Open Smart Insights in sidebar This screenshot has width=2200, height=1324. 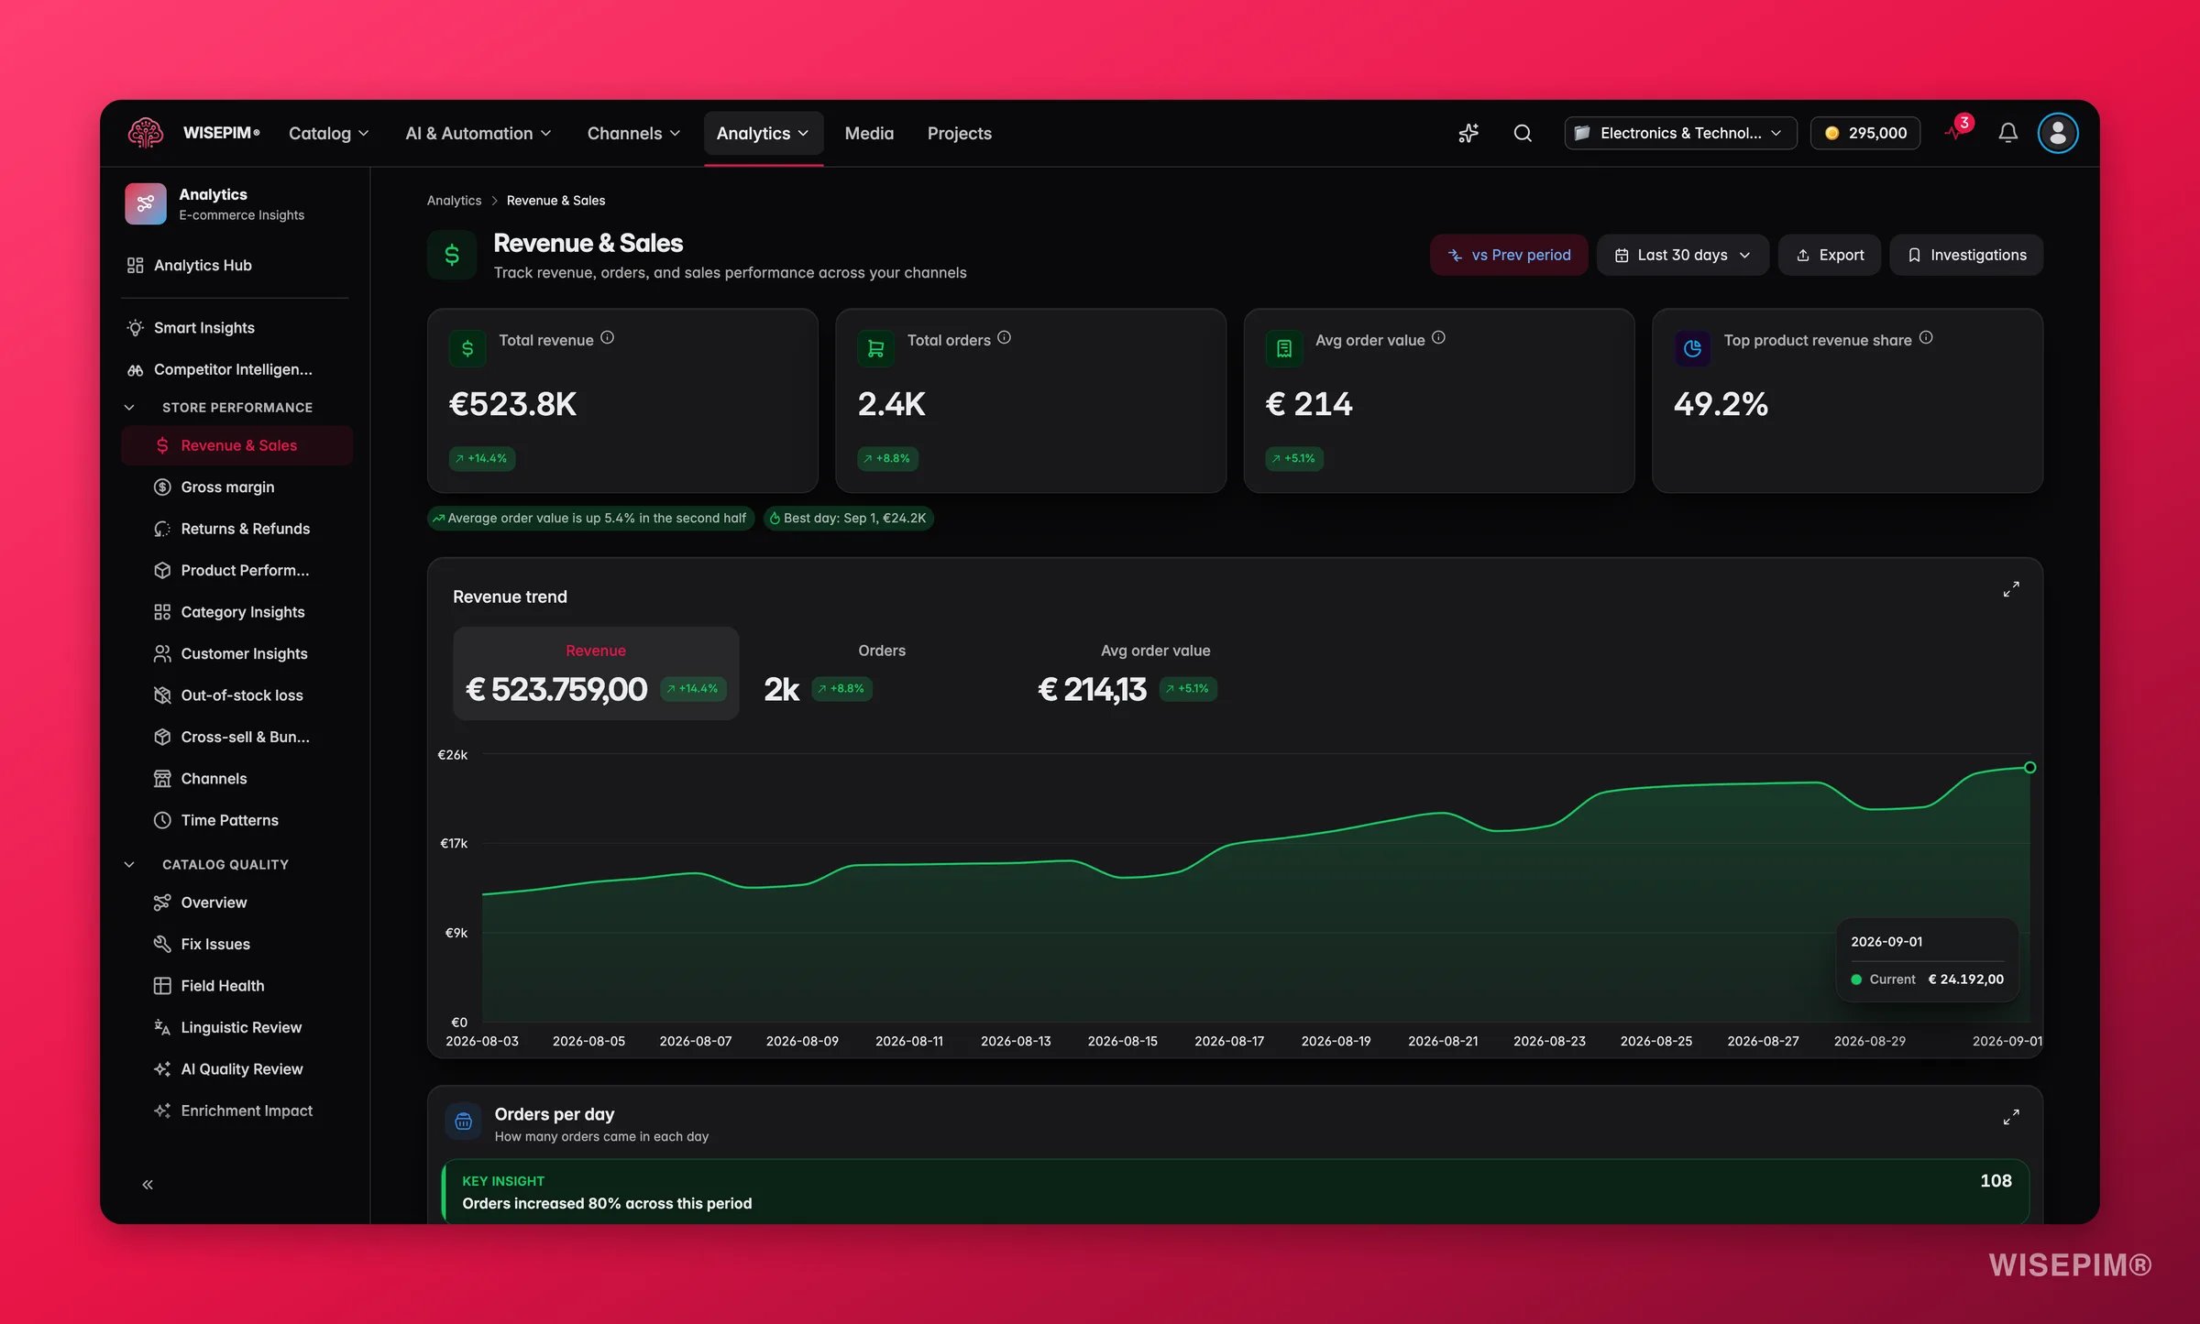[x=236, y=328]
